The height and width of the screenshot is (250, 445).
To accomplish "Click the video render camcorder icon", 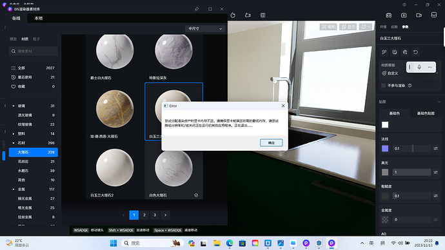I will [419, 15].
